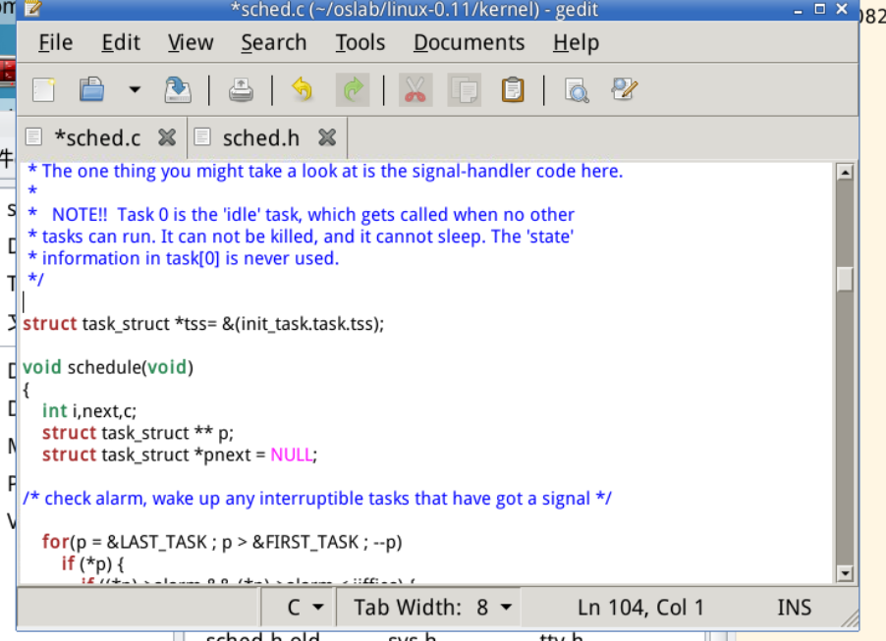Print the document using printer icon

(241, 90)
